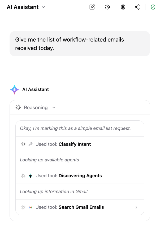Click the 'Looking up information in Gmail' step
The width and height of the screenshot is (164, 236).
tap(54, 192)
